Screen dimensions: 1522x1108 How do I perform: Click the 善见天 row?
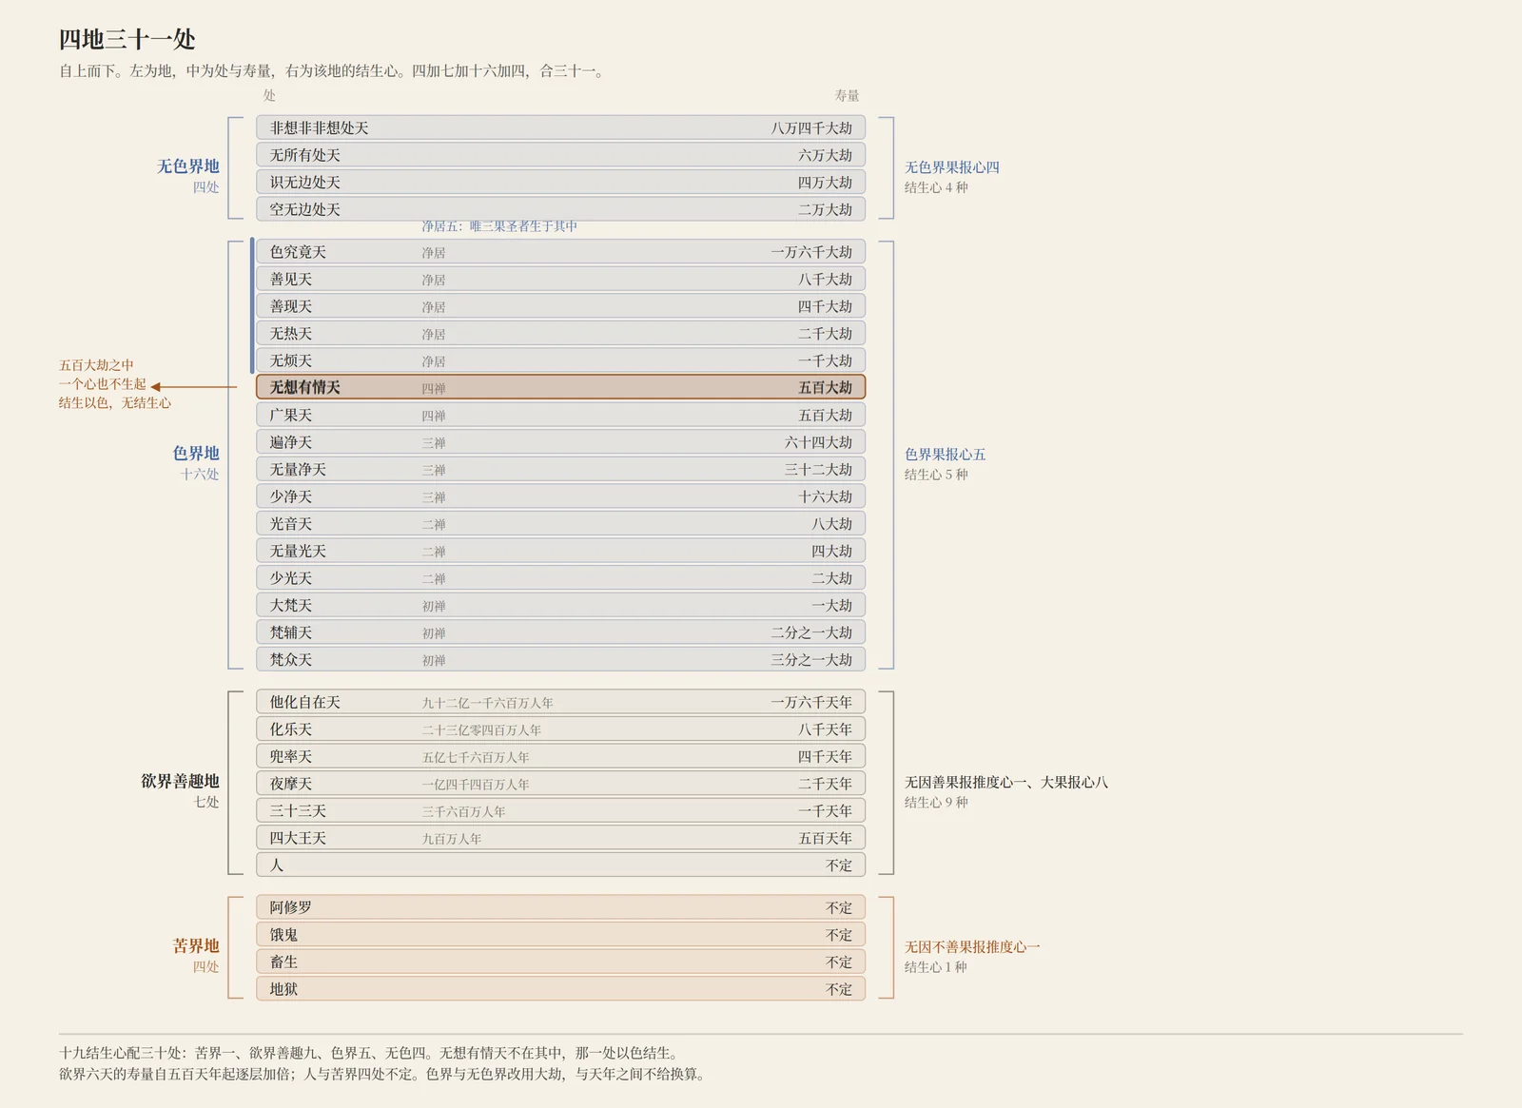(560, 279)
